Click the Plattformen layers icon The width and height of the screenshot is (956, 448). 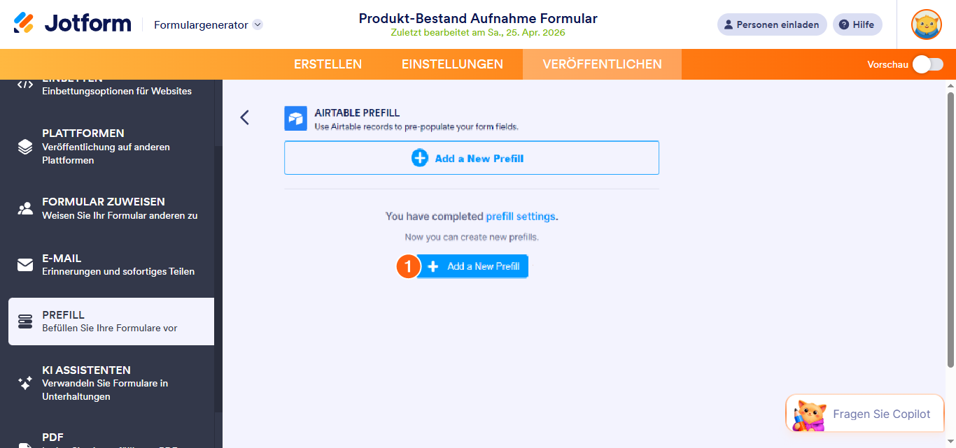coord(25,147)
